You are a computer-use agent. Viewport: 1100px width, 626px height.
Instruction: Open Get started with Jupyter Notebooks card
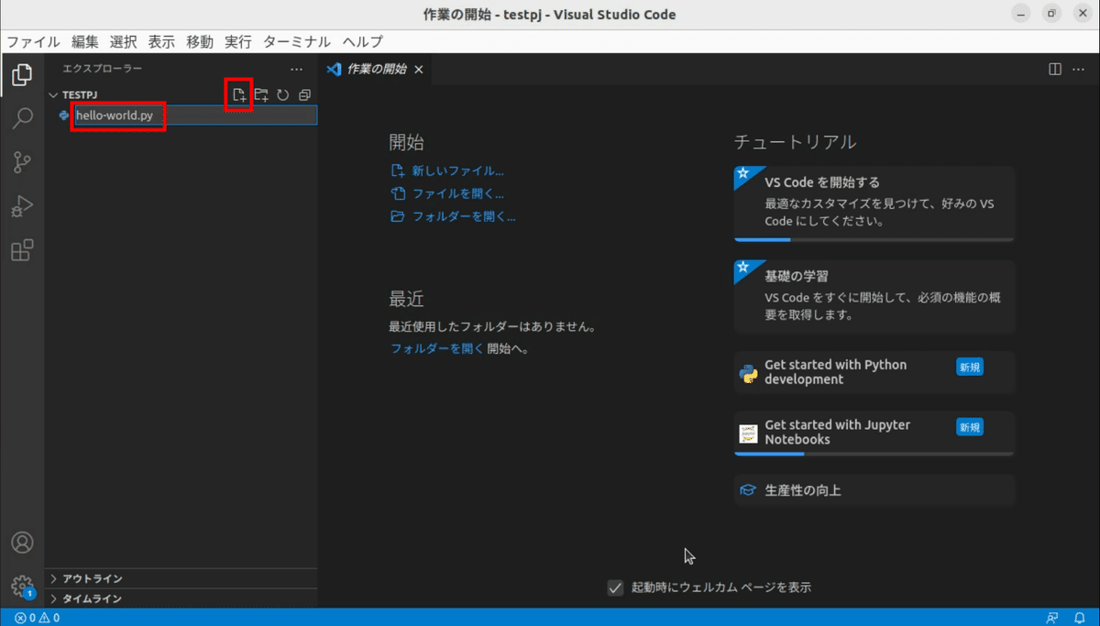[x=874, y=433]
